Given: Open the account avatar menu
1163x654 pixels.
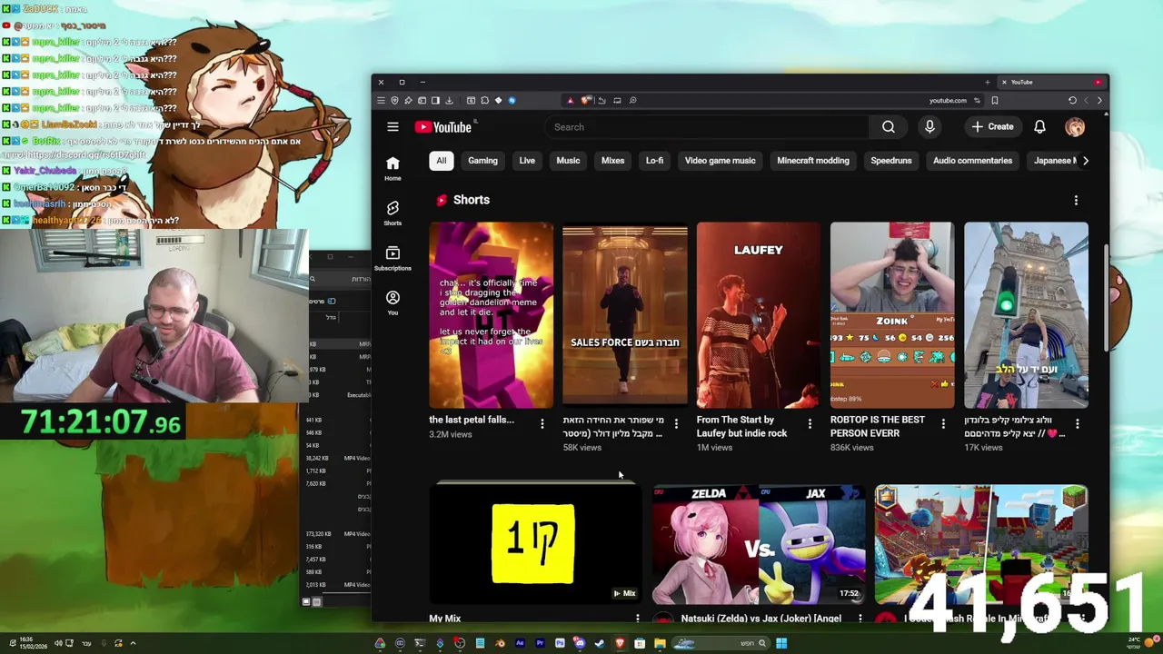Looking at the screenshot, I should click(1075, 127).
